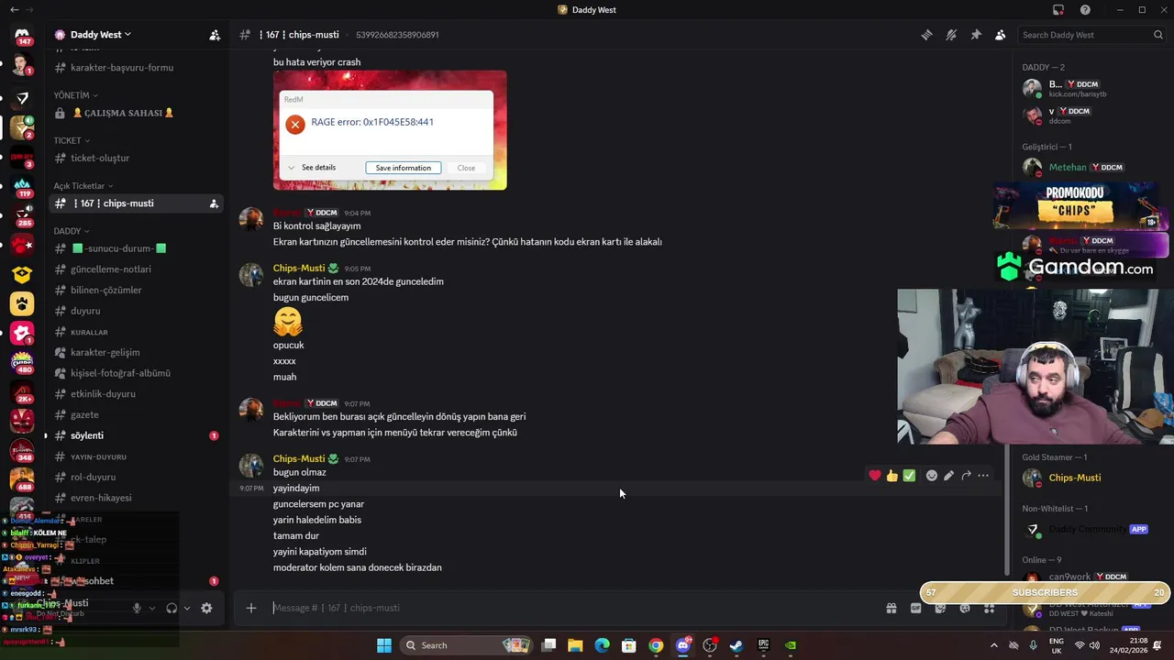Image resolution: width=1174 pixels, height=660 pixels.
Task: Open Steam from the taskbar
Action: [x=737, y=645]
